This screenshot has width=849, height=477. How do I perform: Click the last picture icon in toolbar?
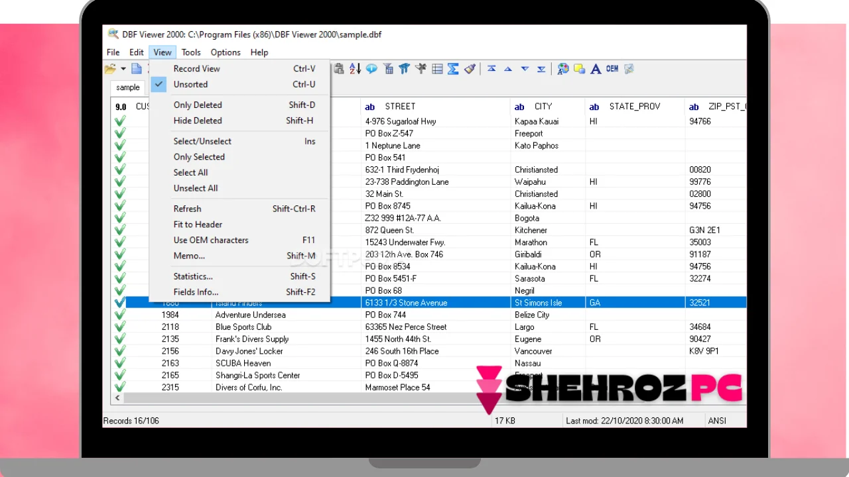629,68
